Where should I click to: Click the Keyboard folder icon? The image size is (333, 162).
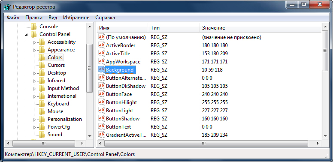pyautogui.click(x=42, y=104)
